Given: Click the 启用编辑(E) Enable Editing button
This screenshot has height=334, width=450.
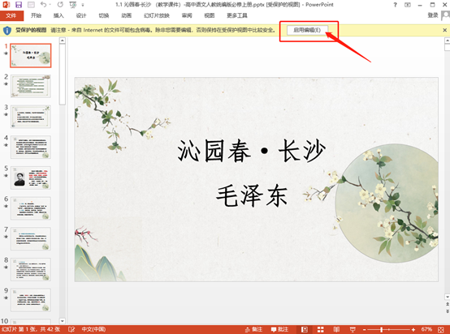Looking at the screenshot, I should [307, 30].
